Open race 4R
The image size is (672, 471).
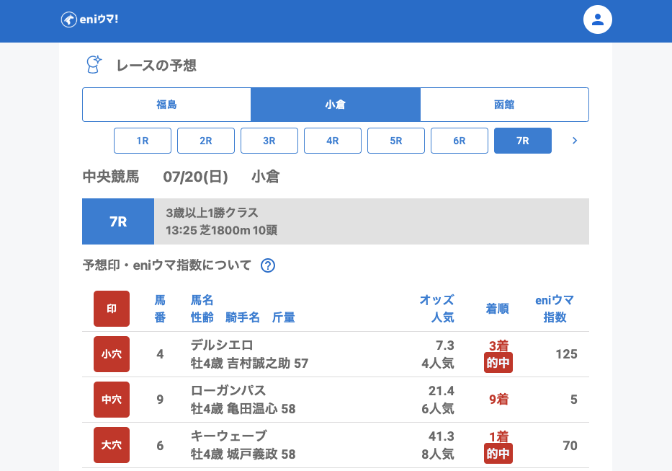coord(333,141)
